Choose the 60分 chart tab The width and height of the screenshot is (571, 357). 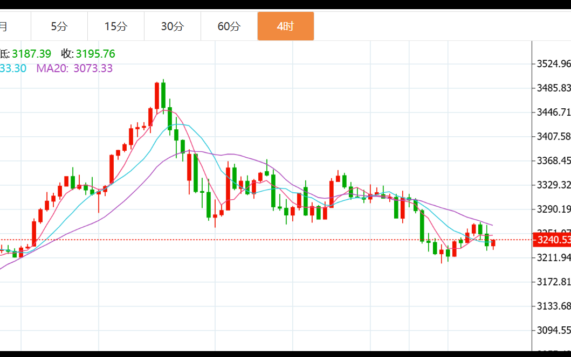229,26
